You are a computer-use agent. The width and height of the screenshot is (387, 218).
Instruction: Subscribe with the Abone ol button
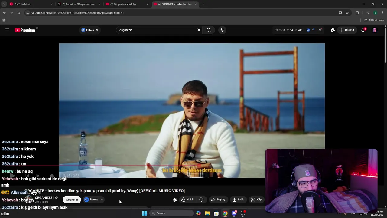tap(72, 200)
